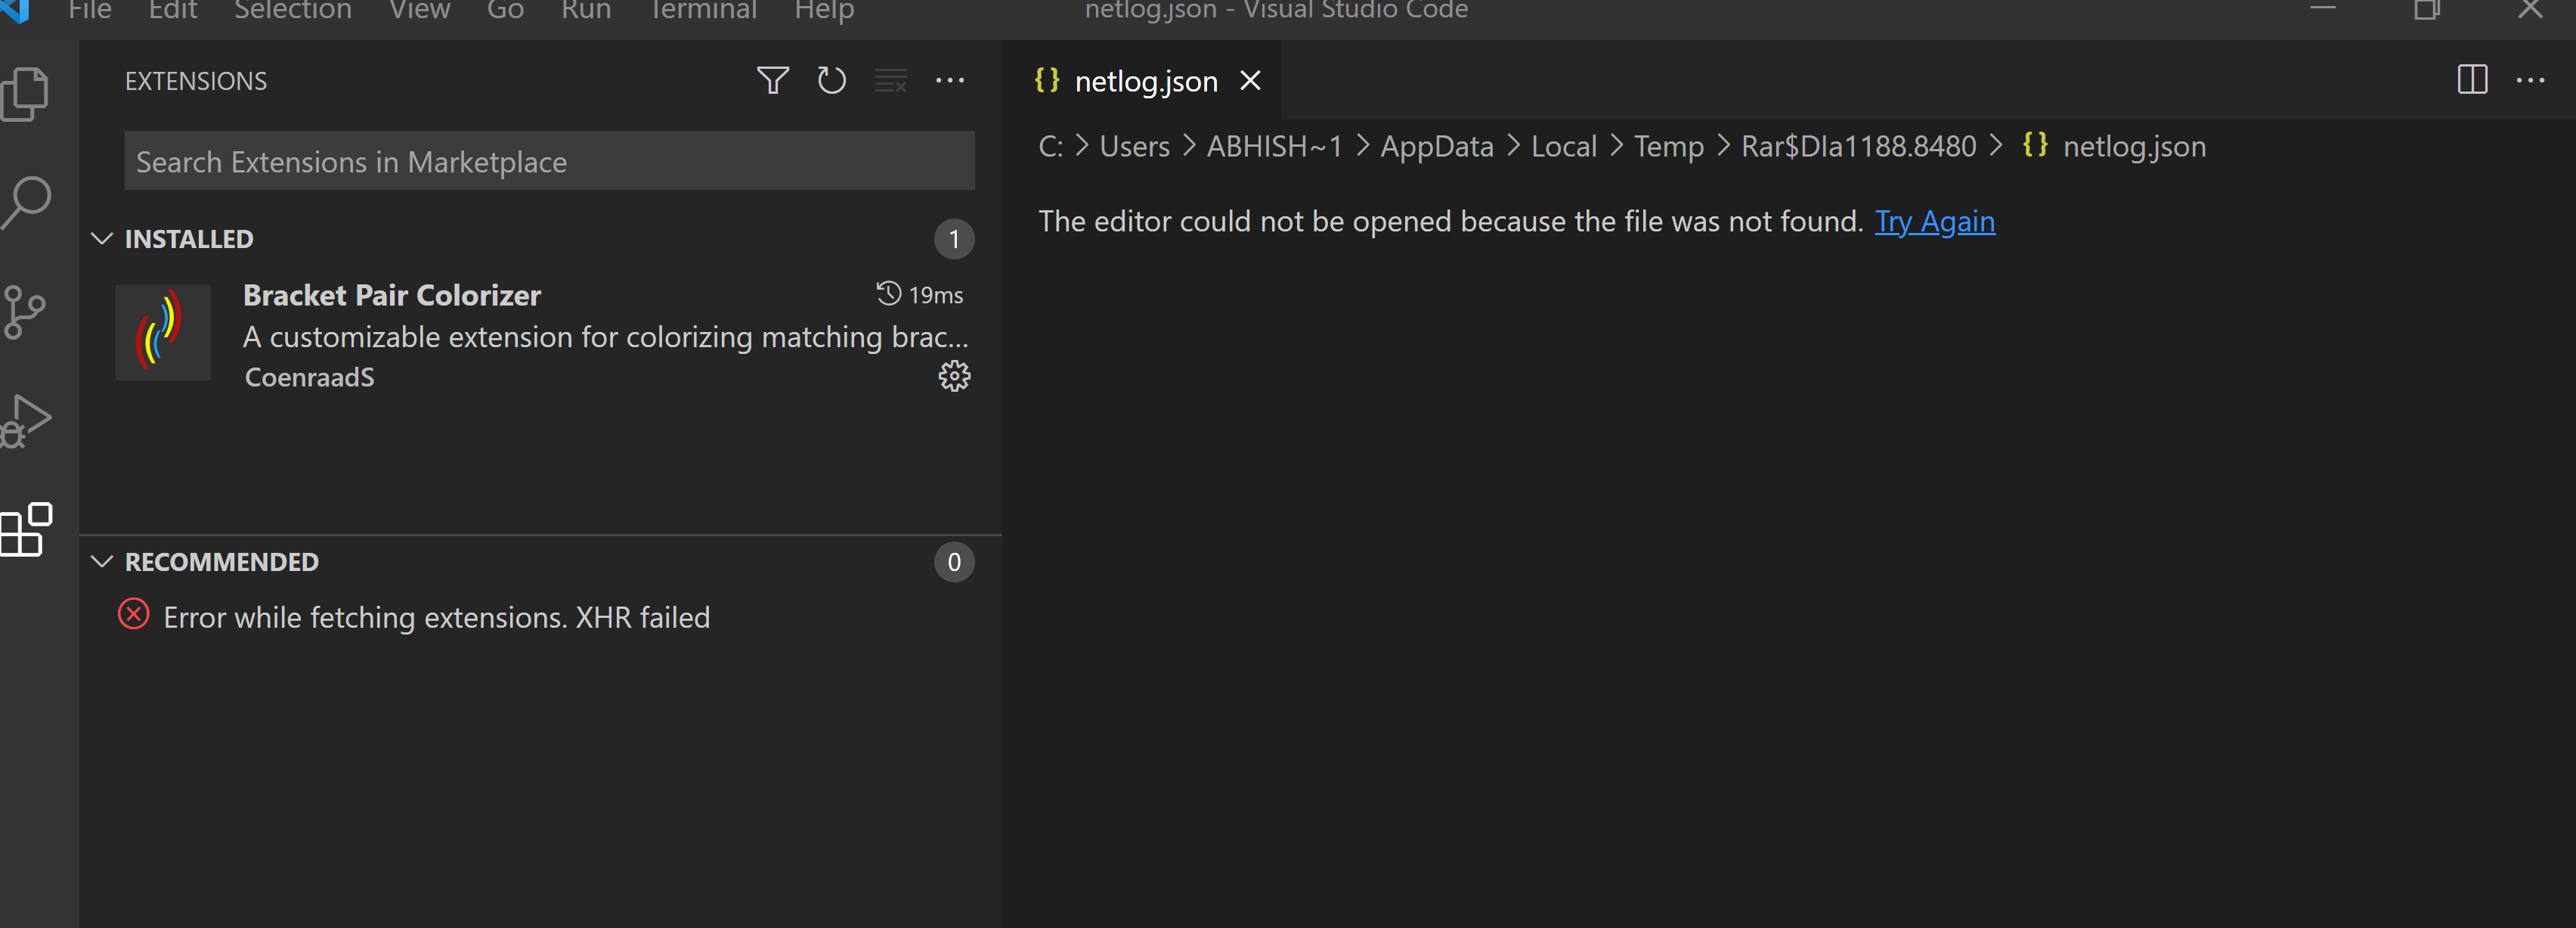Open the Search view icon
2576x928 pixels.
click(x=25, y=201)
